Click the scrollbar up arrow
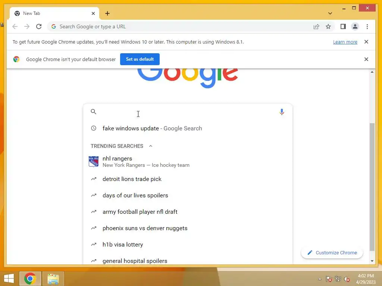Screen dimensions: 382x286 (x=372, y=72)
